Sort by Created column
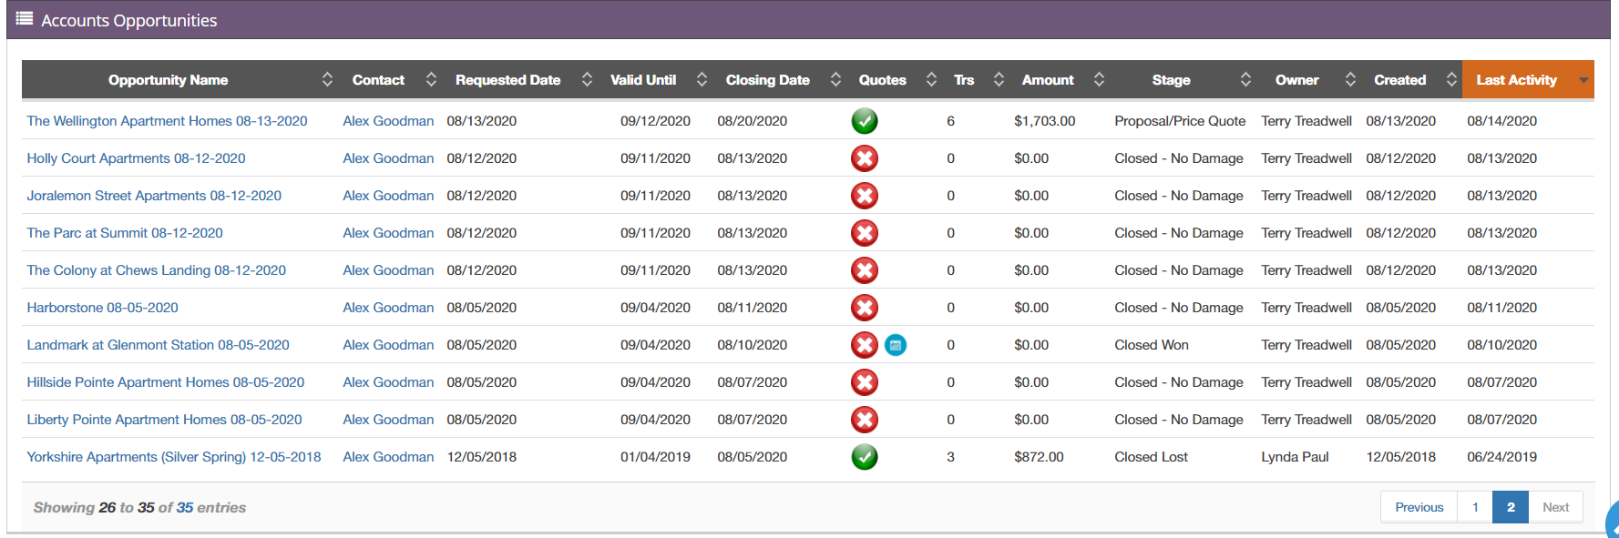 coord(1411,80)
